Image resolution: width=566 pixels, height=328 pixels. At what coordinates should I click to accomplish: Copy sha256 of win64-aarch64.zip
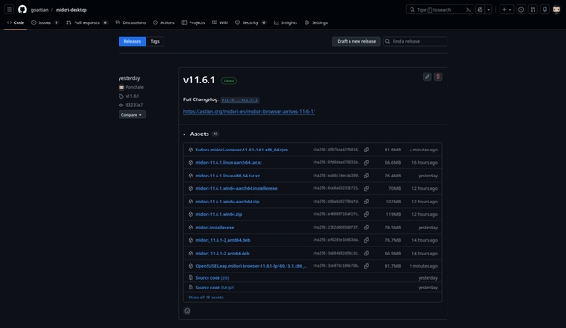(367, 202)
